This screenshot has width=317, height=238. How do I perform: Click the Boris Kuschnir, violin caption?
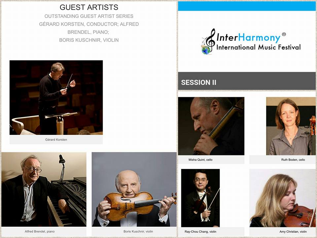[138, 231]
